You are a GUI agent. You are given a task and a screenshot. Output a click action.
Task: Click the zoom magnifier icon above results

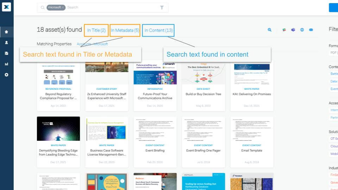point(270,30)
